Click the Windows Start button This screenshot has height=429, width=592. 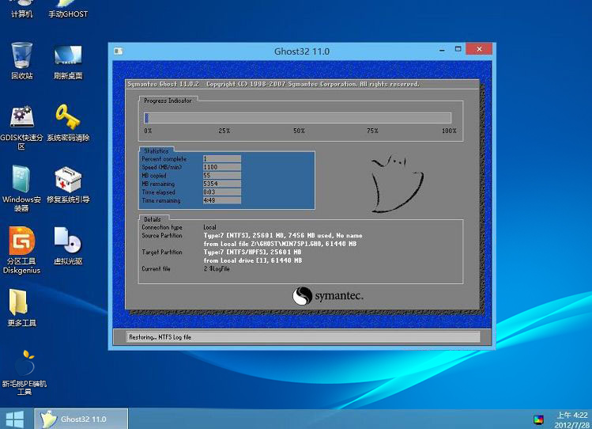pos(15,420)
